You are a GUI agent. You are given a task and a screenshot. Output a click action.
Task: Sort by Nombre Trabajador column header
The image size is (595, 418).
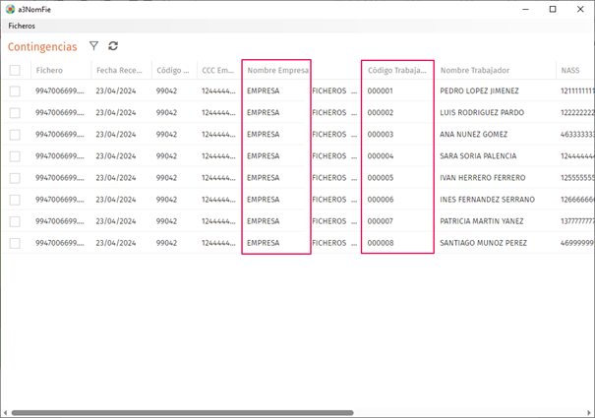475,70
